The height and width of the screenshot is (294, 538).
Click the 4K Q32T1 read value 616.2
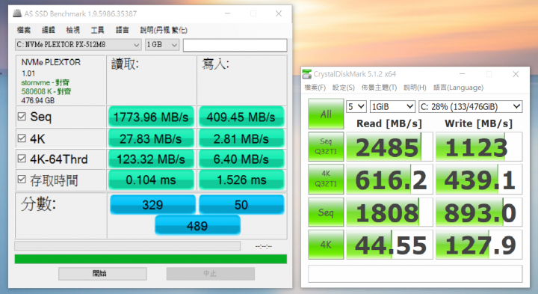[389, 179]
